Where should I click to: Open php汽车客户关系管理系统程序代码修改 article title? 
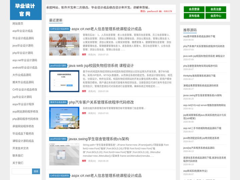coord(101,102)
